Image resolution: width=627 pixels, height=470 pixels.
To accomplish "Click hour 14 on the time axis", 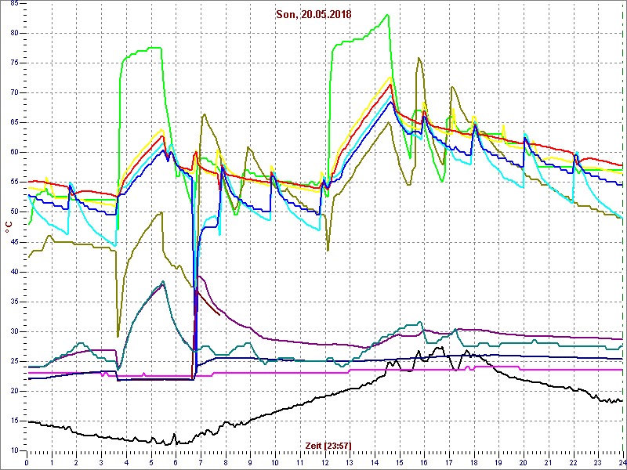I will point(375,462).
